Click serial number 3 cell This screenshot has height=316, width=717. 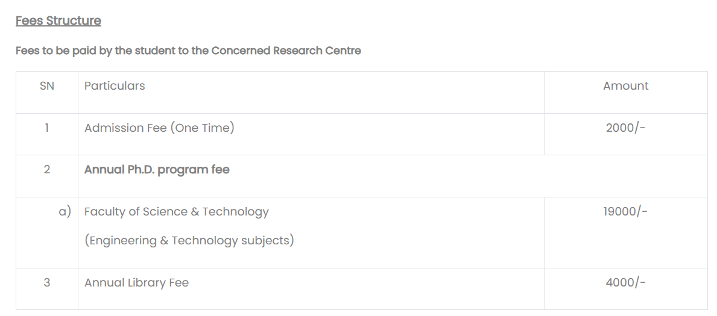(46, 282)
